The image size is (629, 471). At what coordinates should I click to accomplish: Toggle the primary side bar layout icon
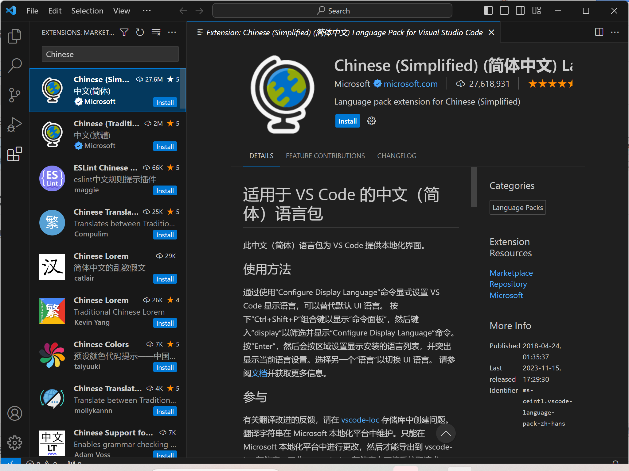pos(488,11)
